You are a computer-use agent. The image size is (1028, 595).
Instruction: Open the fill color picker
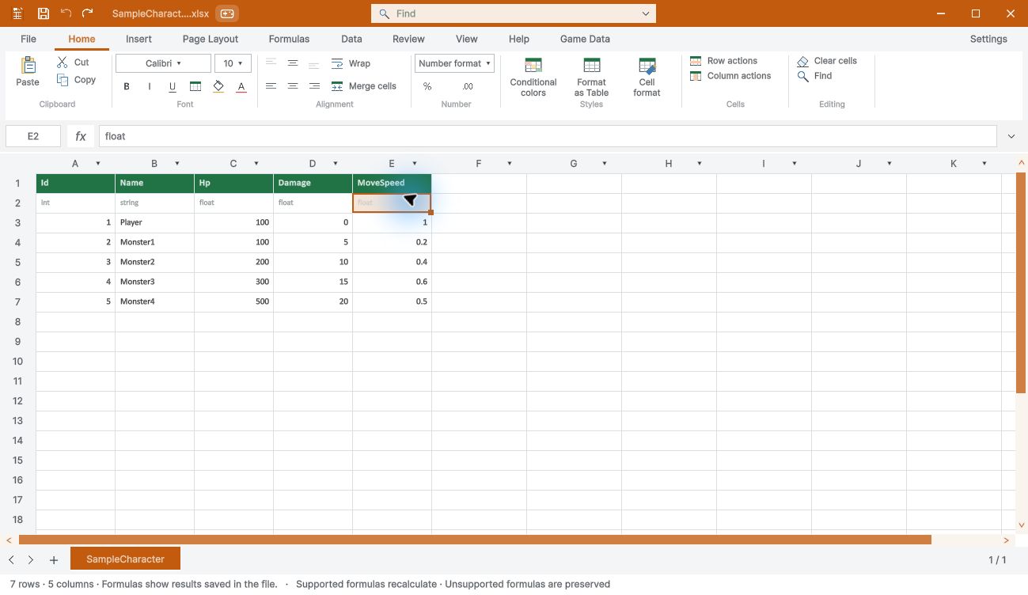[218, 86]
